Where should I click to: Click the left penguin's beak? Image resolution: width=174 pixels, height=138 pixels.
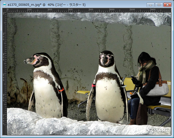(29, 61)
